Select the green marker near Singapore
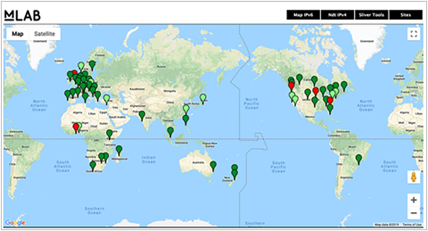The width and height of the screenshot is (428, 231). [x=171, y=131]
